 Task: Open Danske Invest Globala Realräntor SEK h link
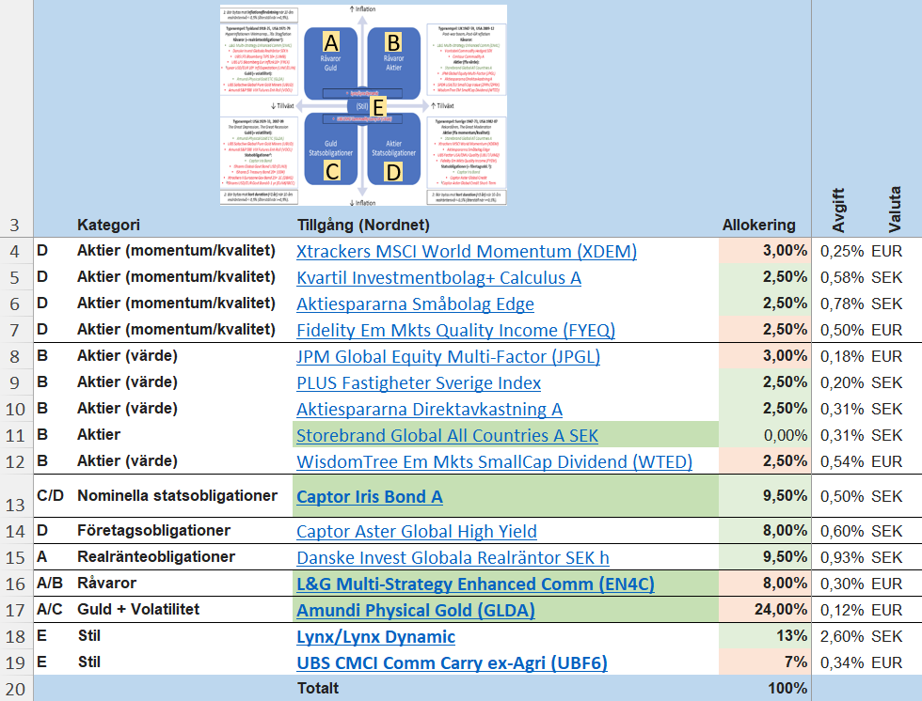pyautogui.click(x=453, y=558)
